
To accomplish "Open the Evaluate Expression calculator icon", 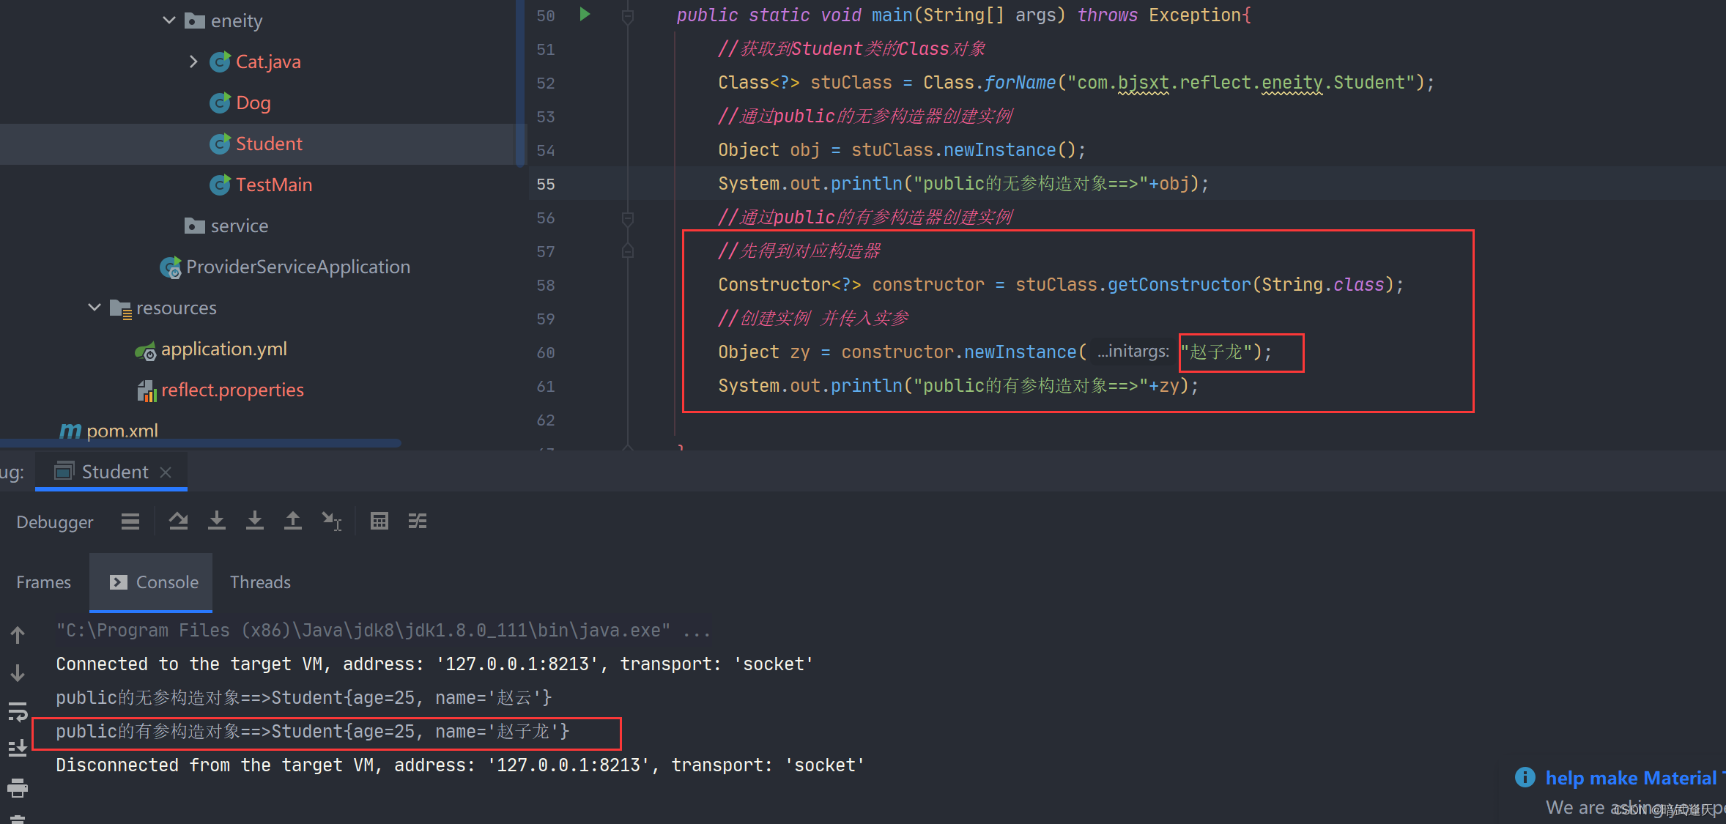I will tap(379, 521).
